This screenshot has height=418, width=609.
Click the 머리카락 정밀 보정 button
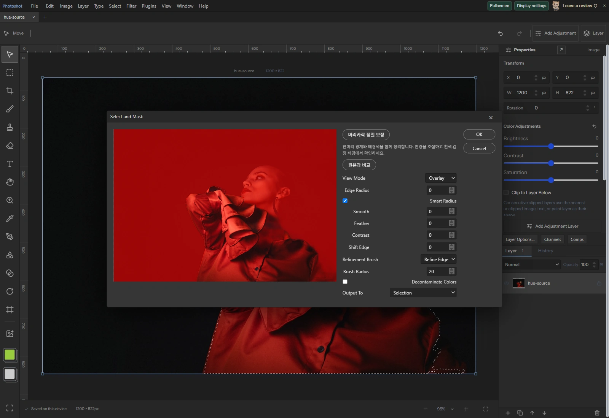[x=366, y=135]
